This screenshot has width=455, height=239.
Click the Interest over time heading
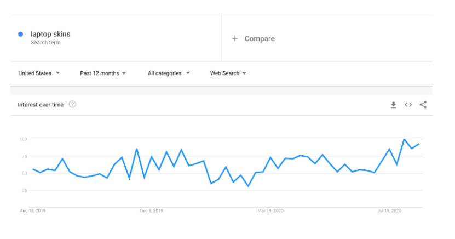tap(41, 105)
